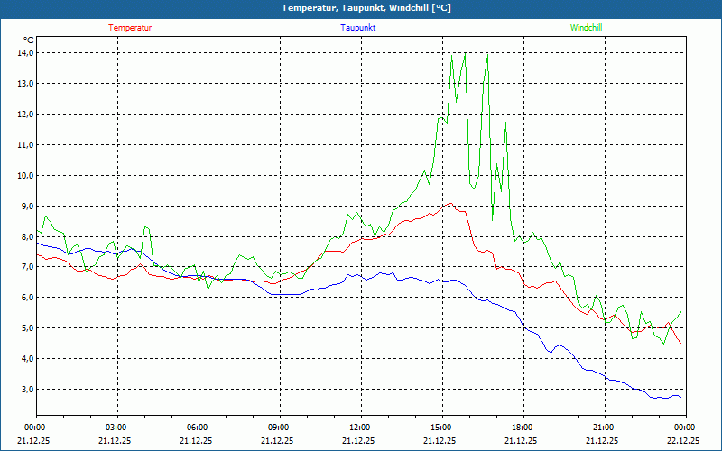The height and width of the screenshot is (451, 722).
Task: Select the 12:00 time axis label
Action: pyautogui.click(x=359, y=428)
